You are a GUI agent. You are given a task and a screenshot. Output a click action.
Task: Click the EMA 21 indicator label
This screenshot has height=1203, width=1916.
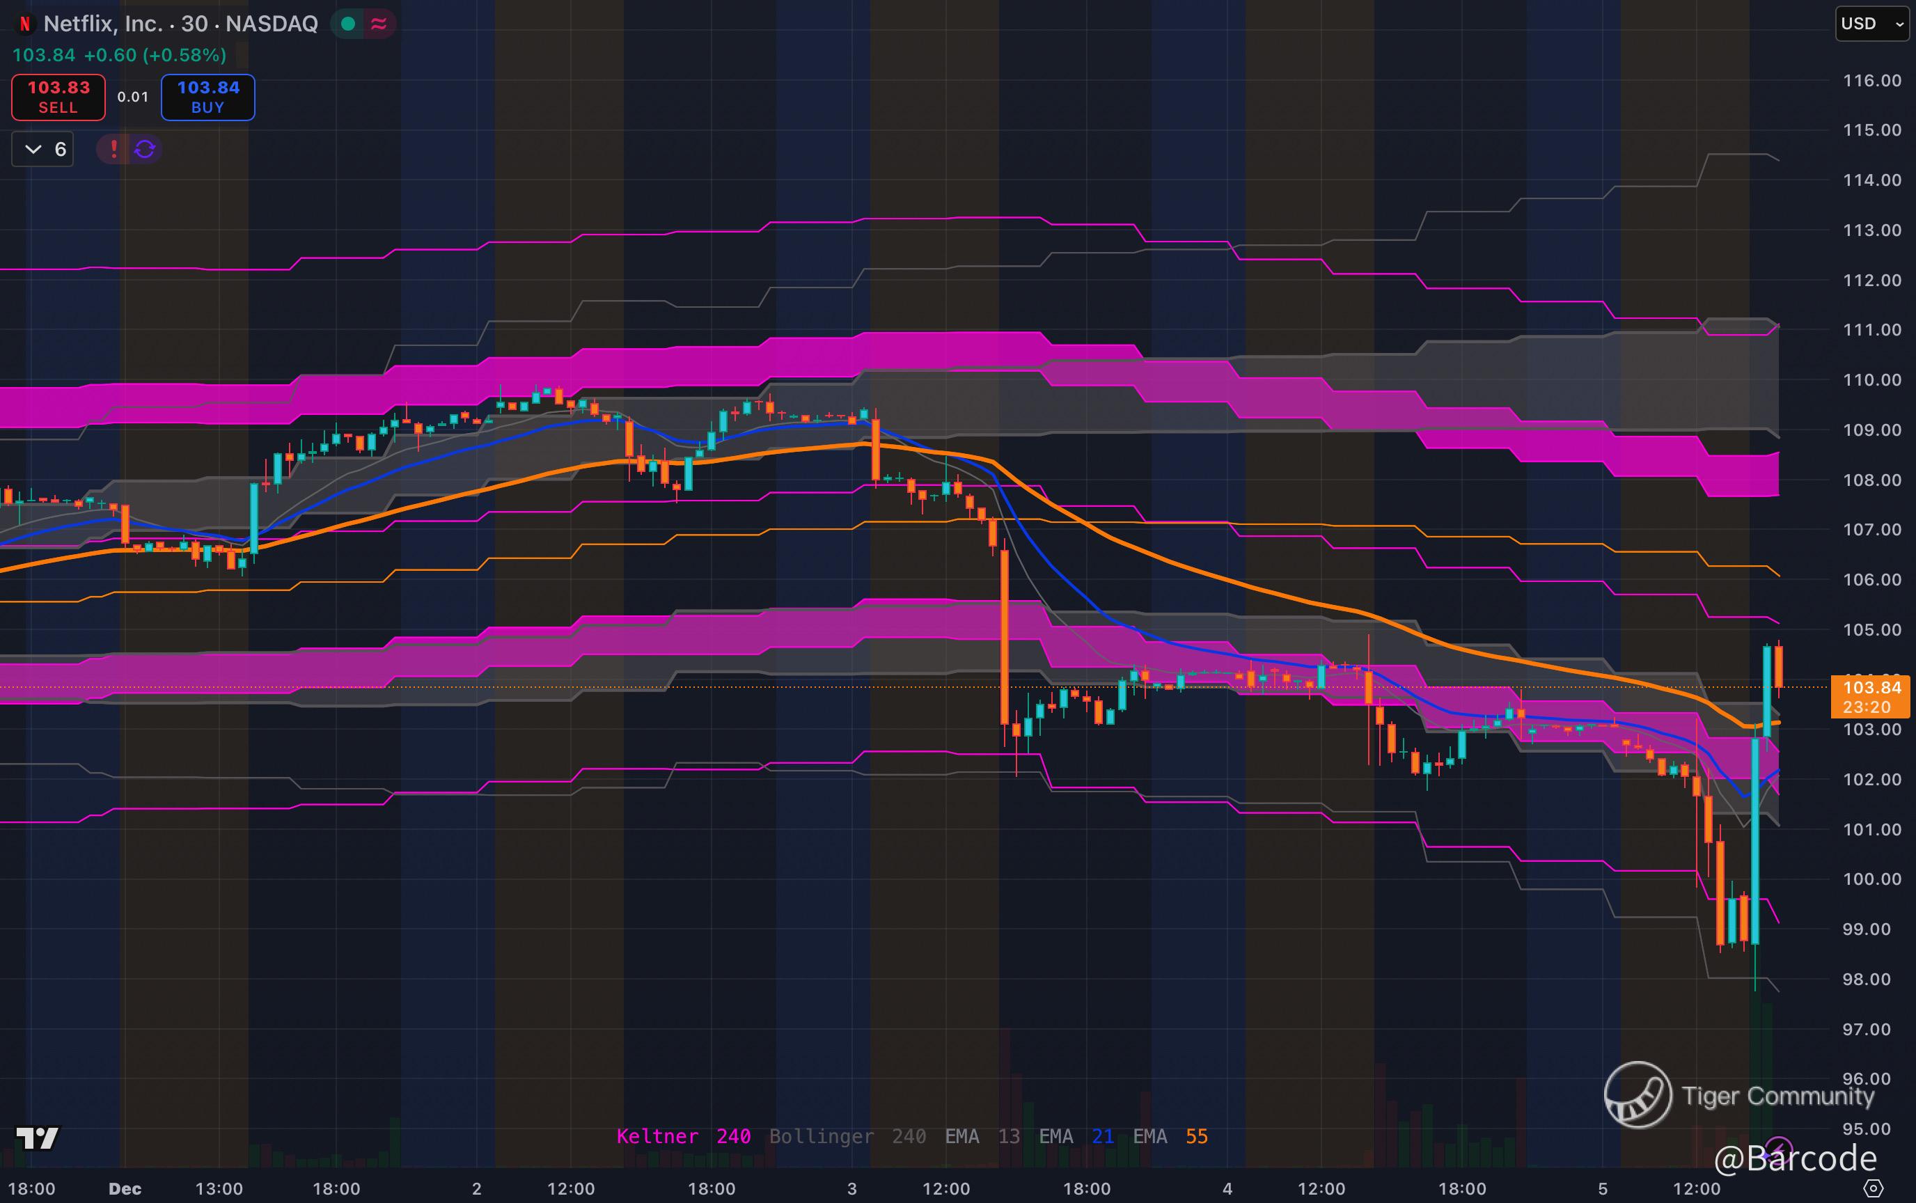pyautogui.click(x=1076, y=1136)
